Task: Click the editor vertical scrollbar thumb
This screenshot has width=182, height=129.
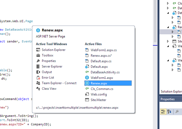Action: [155, 22]
